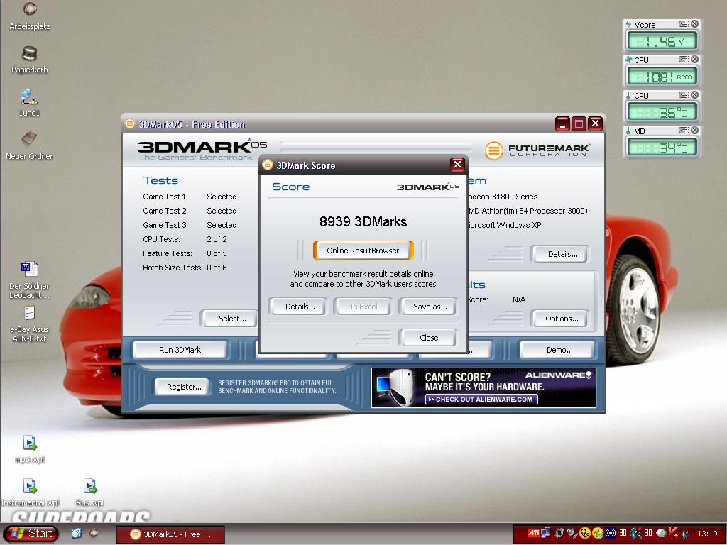Select the mp3.wpl playlist icon
Image resolution: width=727 pixels, height=545 pixels.
click(30, 448)
